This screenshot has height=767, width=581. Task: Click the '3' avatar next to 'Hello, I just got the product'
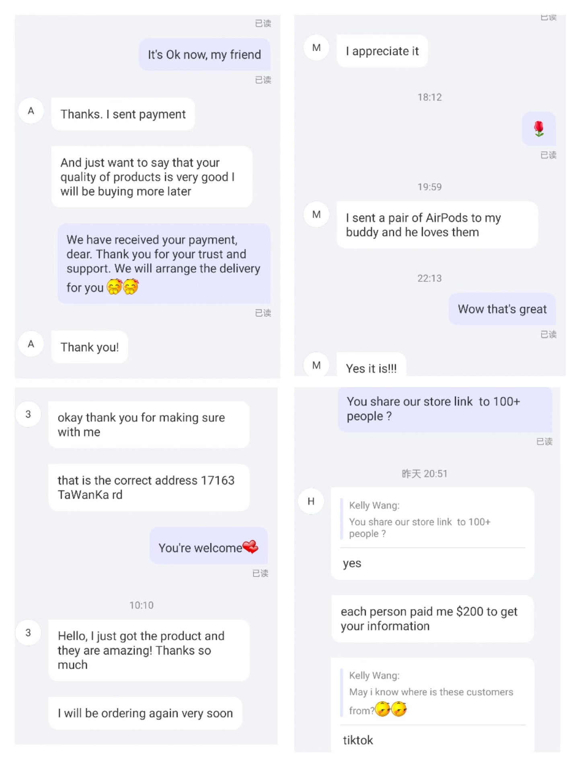pos(28,633)
